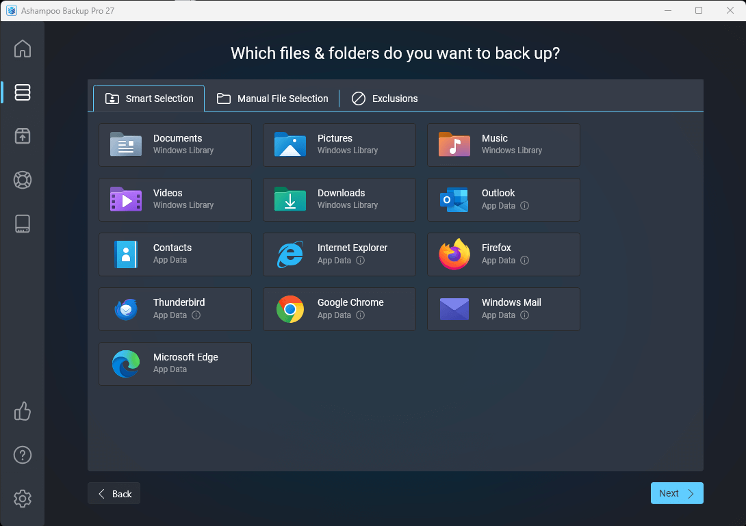This screenshot has width=746, height=526.
Task: Select Microsoft Edge for backup
Action: pyautogui.click(x=175, y=364)
